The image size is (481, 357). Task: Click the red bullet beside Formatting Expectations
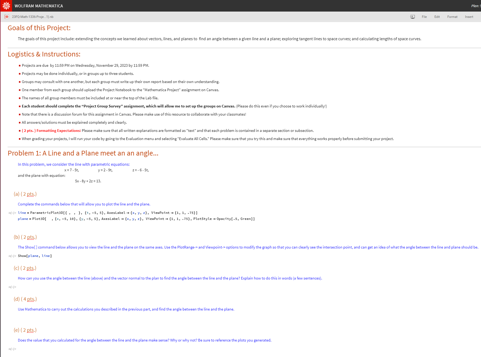pos(19,131)
